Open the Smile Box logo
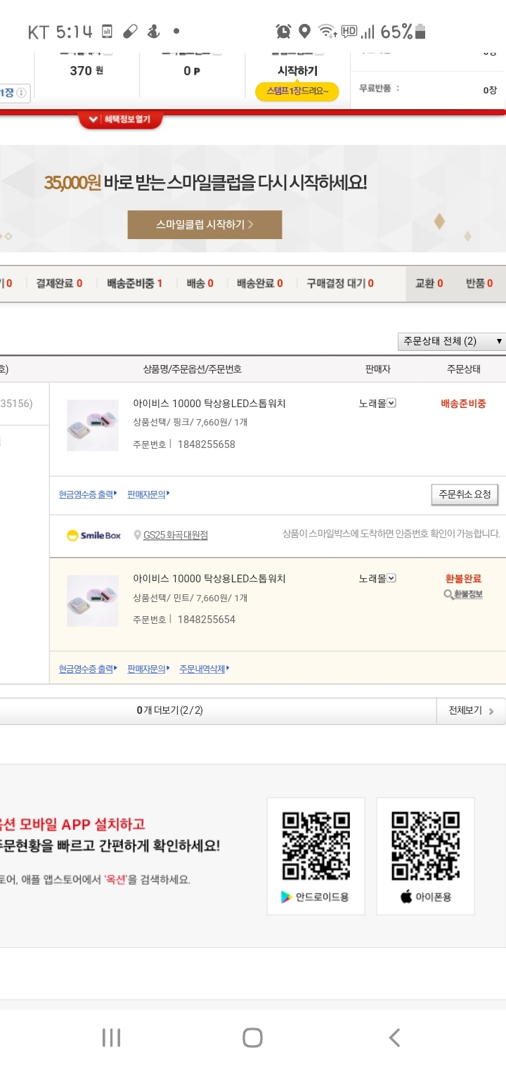 point(93,535)
